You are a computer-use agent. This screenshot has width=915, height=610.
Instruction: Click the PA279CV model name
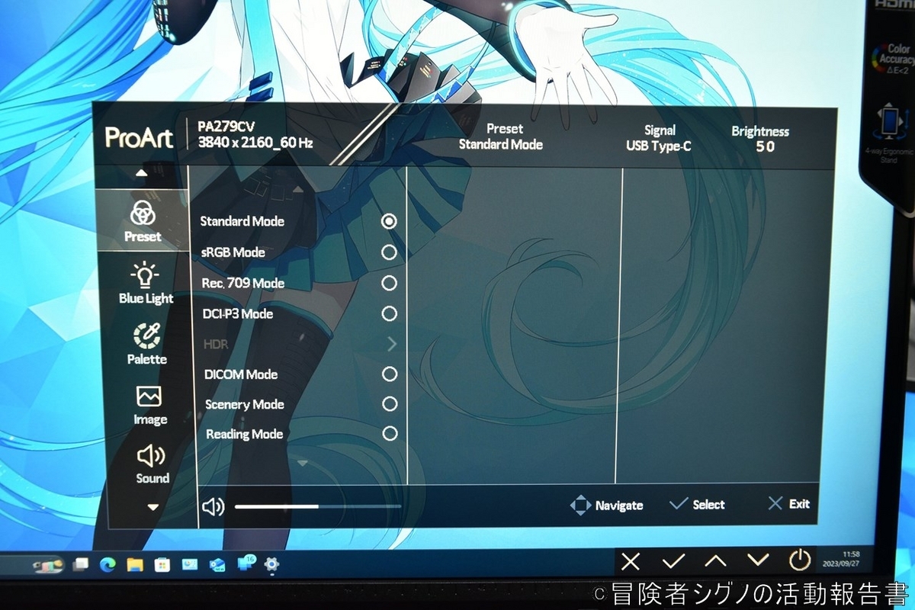click(226, 127)
